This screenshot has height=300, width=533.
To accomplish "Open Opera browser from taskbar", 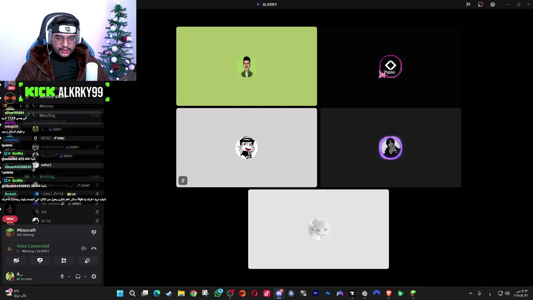I will tap(254, 293).
